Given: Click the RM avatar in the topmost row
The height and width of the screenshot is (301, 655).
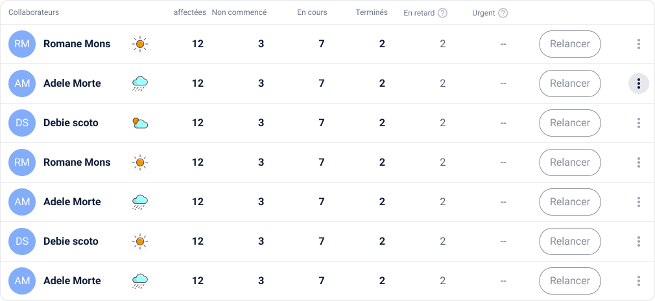Looking at the screenshot, I should click(x=22, y=44).
